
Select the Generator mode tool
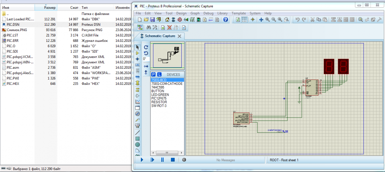[137, 114]
